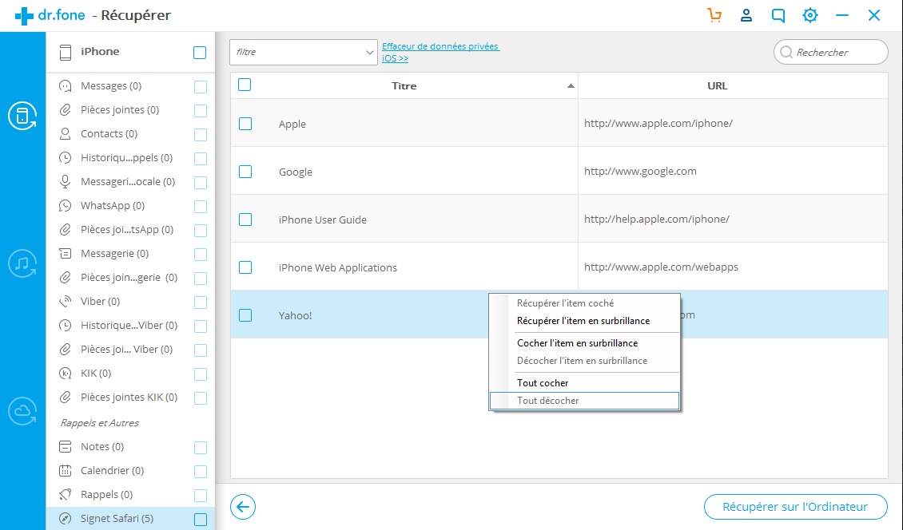The height and width of the screenshot is (530, 903).
Task: Click the search magnifier icon
Action: pos(786,53)
